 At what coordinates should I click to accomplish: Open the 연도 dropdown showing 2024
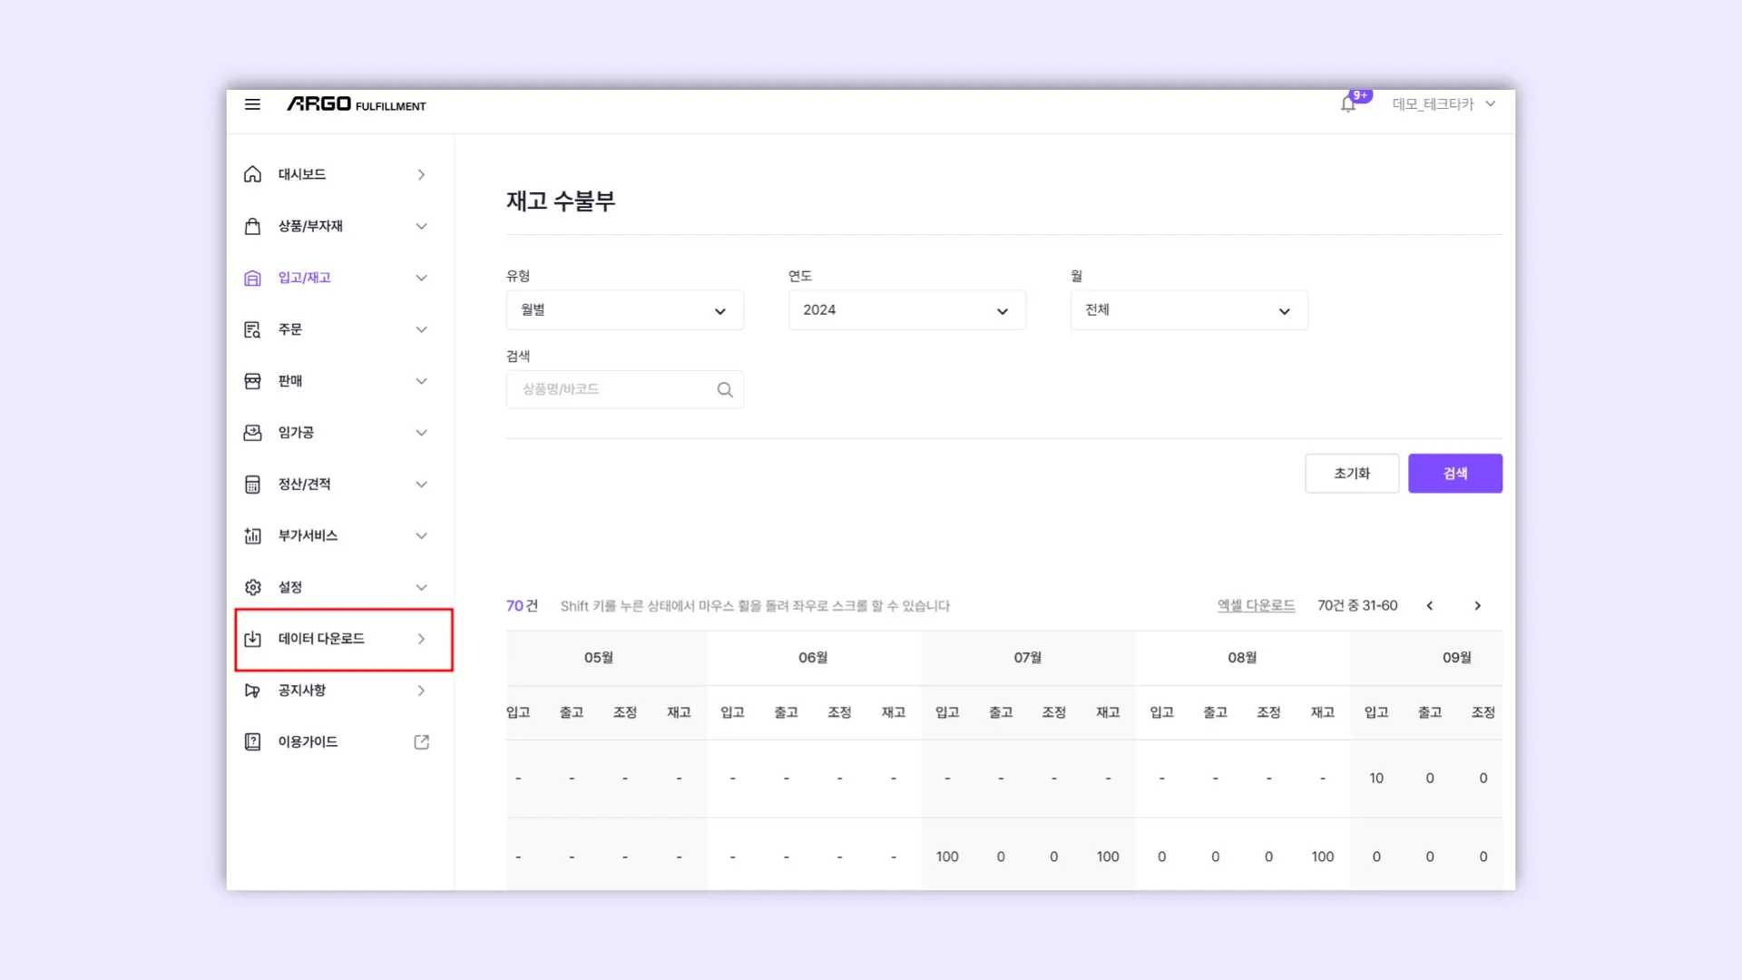(906, 310)
